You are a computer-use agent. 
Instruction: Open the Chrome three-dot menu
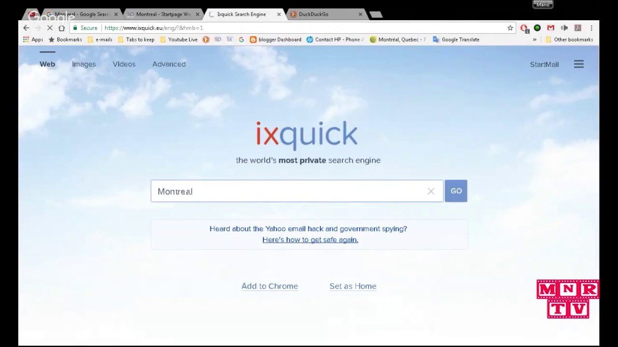pyautogui.click(x=591, y=28)
